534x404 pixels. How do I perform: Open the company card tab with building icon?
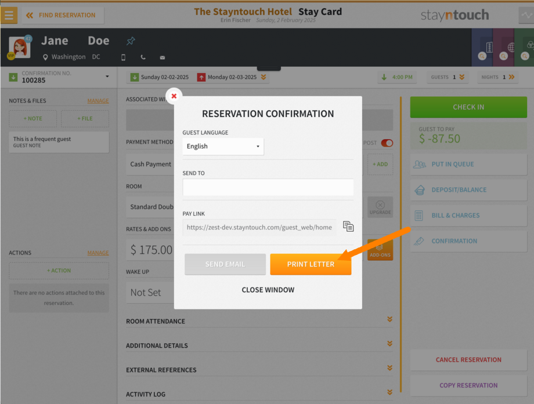(x=482, y=48)
